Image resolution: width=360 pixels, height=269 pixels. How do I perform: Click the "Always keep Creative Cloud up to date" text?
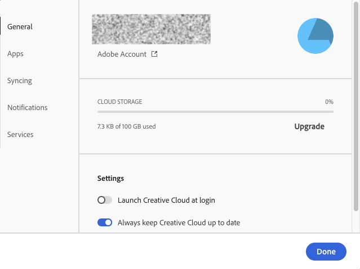point(179,222)
